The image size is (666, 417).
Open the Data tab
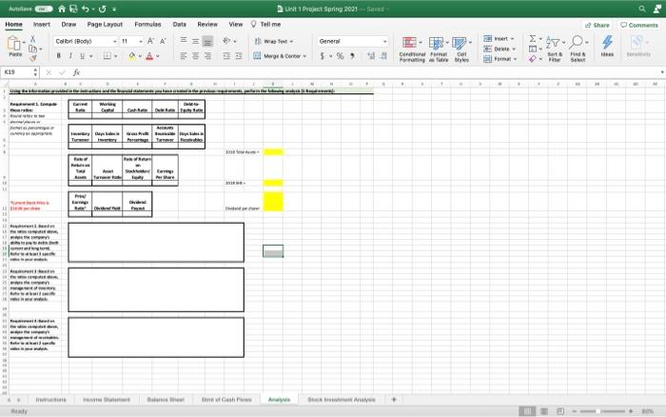pyautogui.click(x=179, y=25)
